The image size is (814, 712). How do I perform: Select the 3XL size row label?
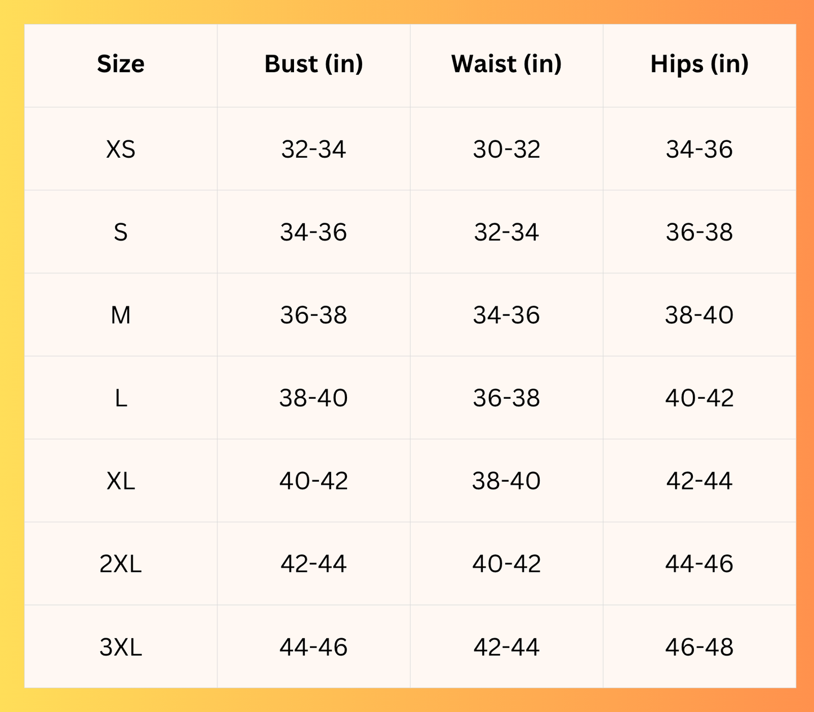coord(121,647)
